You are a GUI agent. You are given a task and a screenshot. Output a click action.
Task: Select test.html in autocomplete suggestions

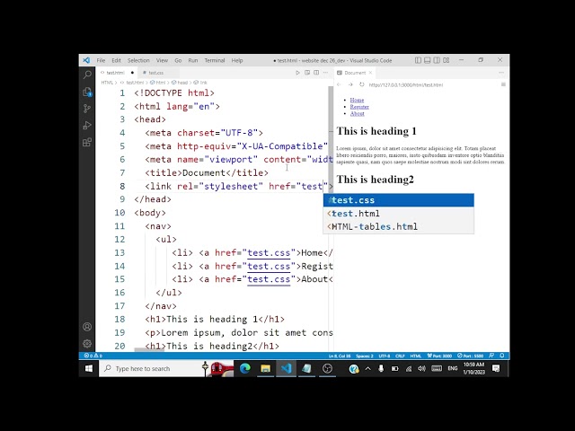[399, 214]
